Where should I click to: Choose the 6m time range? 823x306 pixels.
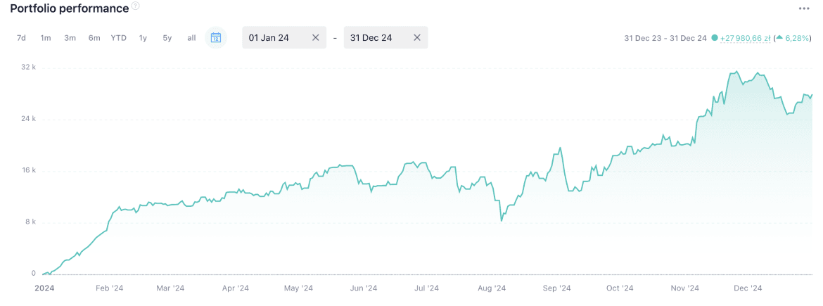(x=94, y=38)
